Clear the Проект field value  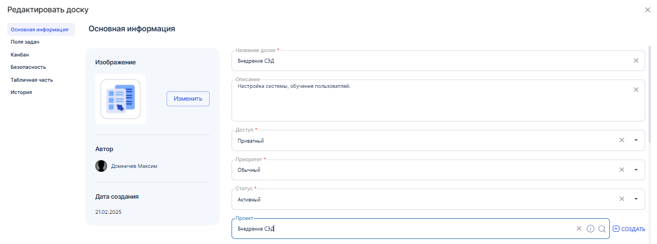coord(579,228)
